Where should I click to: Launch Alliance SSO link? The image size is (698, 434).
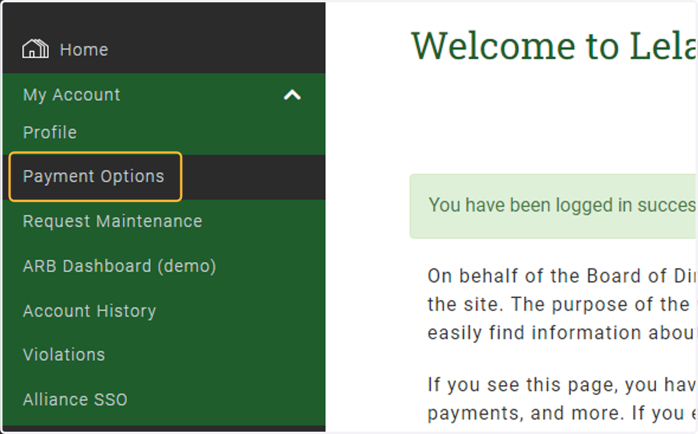pos(75,400)
